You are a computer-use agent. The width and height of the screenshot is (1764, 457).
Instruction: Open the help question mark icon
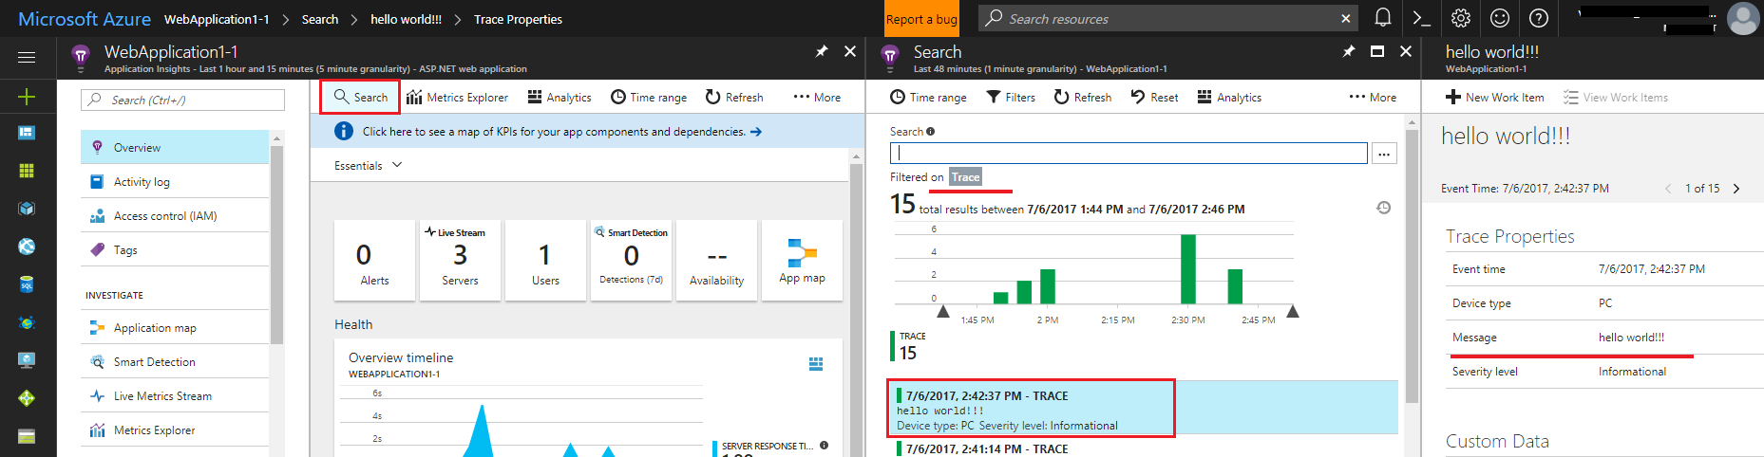coord(1539,18)
